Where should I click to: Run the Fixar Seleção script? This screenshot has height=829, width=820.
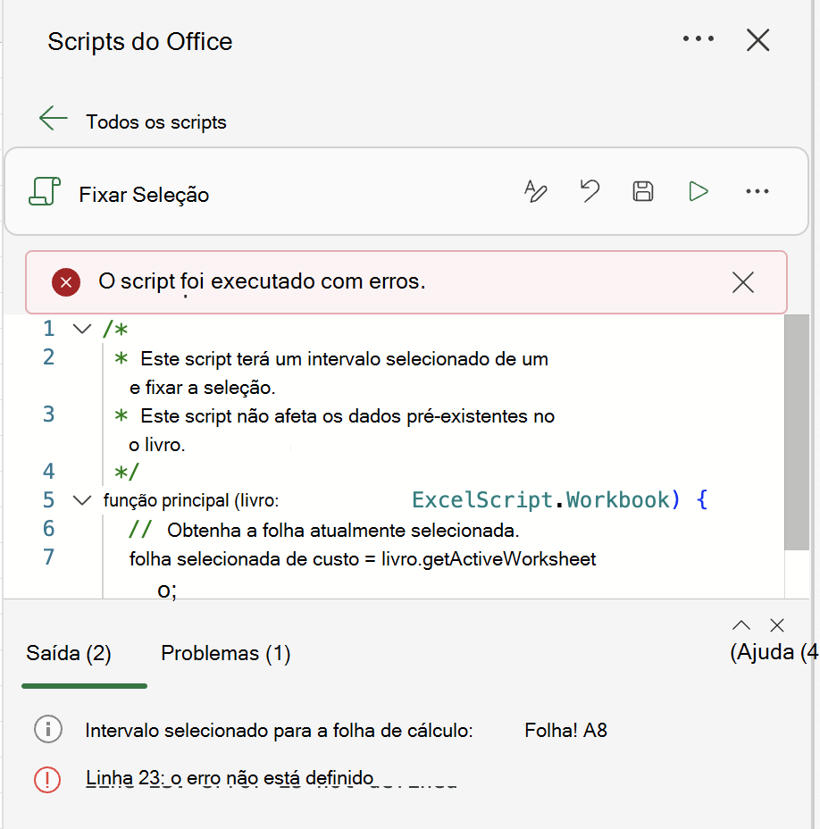699,191
